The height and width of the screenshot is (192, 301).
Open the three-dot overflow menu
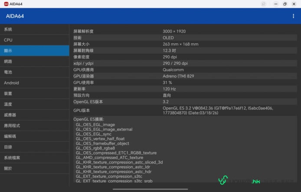coord(293,16)
